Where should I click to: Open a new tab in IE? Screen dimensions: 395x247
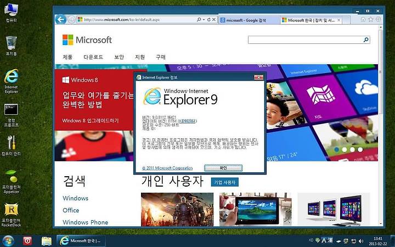point(347,20)
